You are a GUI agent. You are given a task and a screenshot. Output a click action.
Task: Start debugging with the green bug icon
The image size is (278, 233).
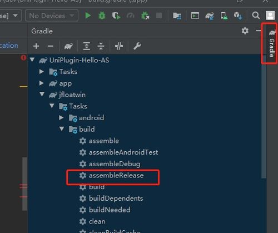coord(102,16)
